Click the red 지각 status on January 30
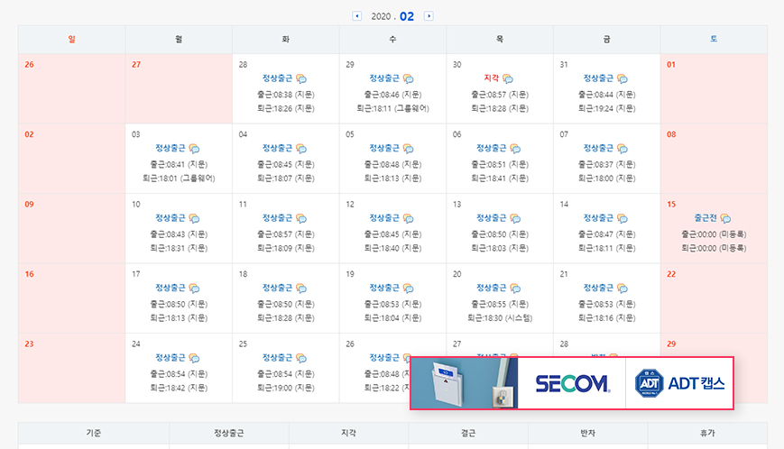This screenshot has height=449, width=784. coord(492,79)
